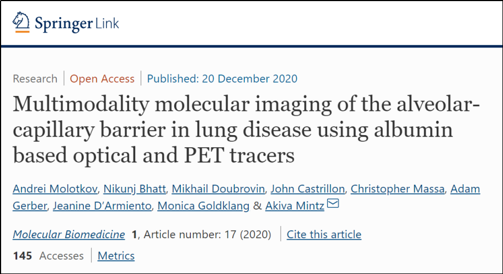The image size is (503, 274).
Task: Click the Christopher Massa author link
Action: 398,189
